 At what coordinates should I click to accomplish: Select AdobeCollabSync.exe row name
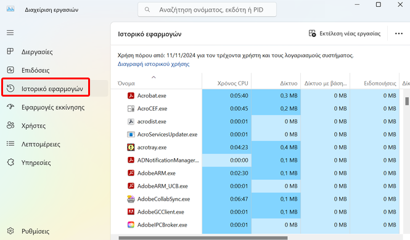(x=163, y=199)
